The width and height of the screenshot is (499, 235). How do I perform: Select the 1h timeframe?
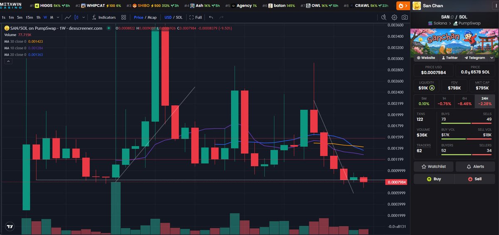(38, 17)
